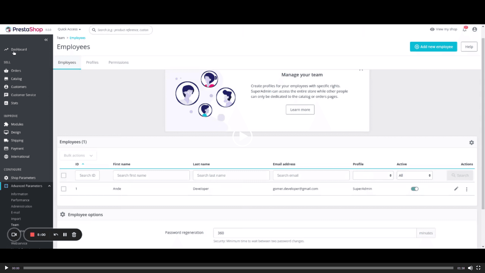
Task: Edit the employee Ande with the pencil icon
Action: [x=456, y=188]
